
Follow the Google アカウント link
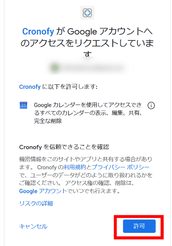pyautogui.click(x=43, y=191)
